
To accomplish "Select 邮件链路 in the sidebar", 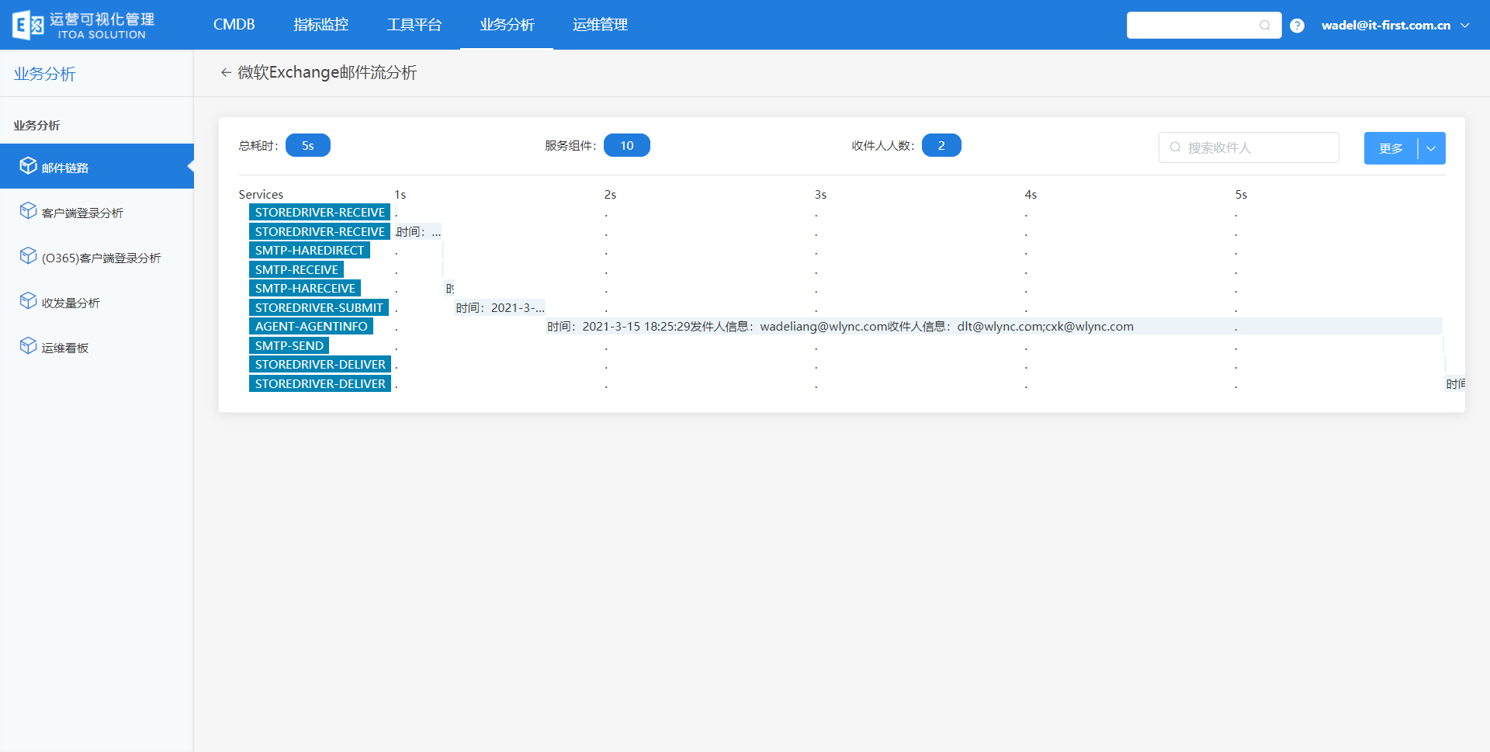I will pos(96,166).
